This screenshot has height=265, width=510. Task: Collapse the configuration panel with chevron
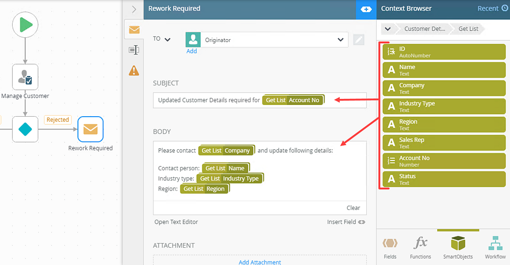click(134, 9)
